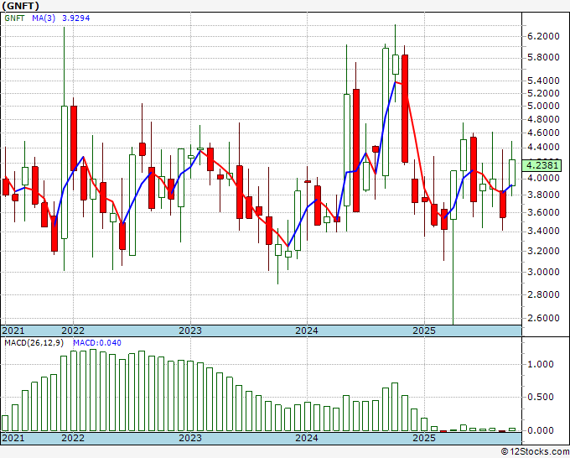
Task: Select 2022 on the price chart timeline
Action: (73, 330)
